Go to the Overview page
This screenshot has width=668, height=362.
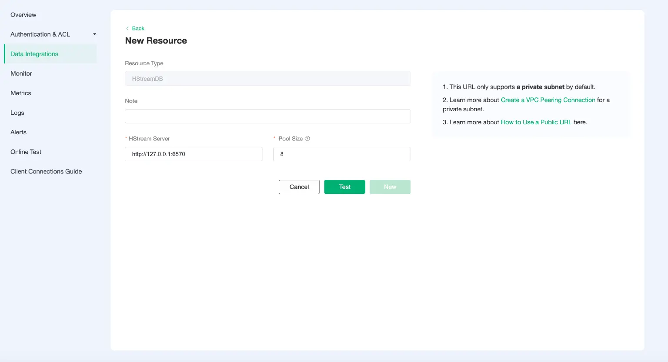point(23,15)
